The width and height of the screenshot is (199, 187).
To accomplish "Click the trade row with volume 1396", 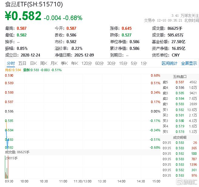I will pos(180,164).
